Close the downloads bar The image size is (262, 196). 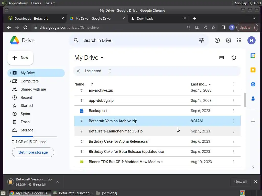pos(256,182)
